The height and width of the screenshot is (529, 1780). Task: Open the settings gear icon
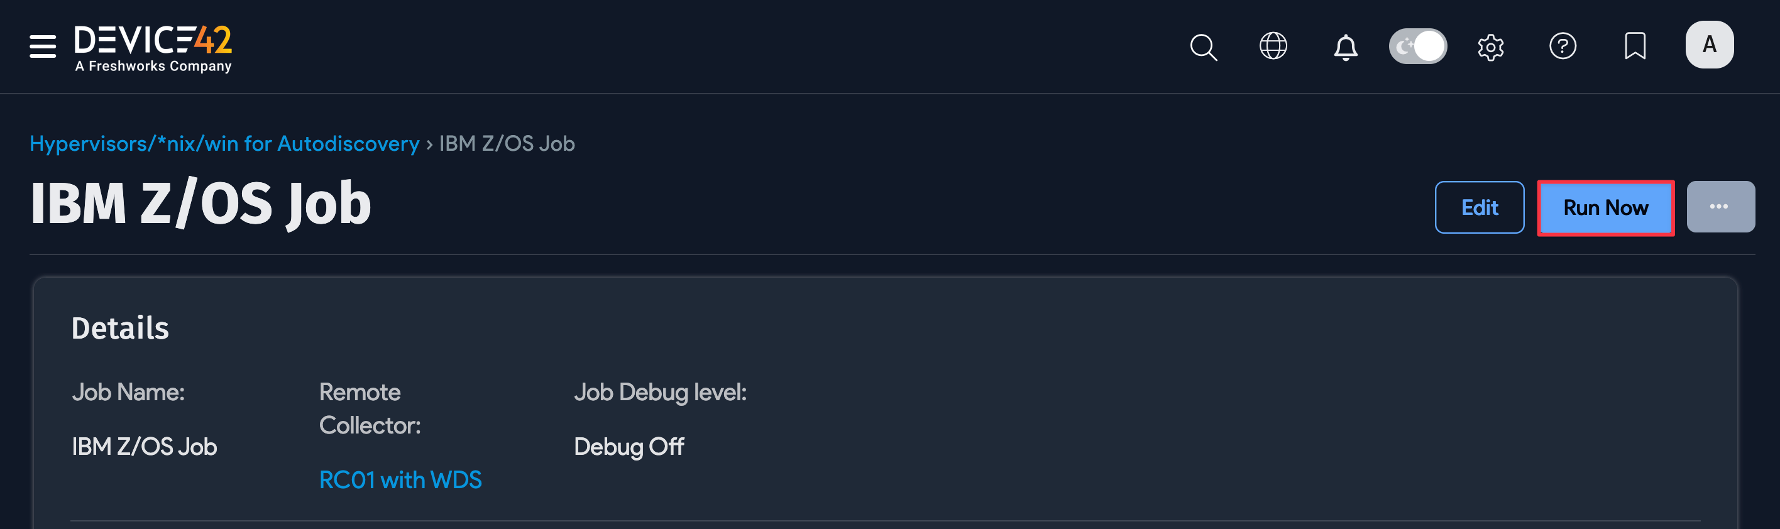(x=1490, y=47)
